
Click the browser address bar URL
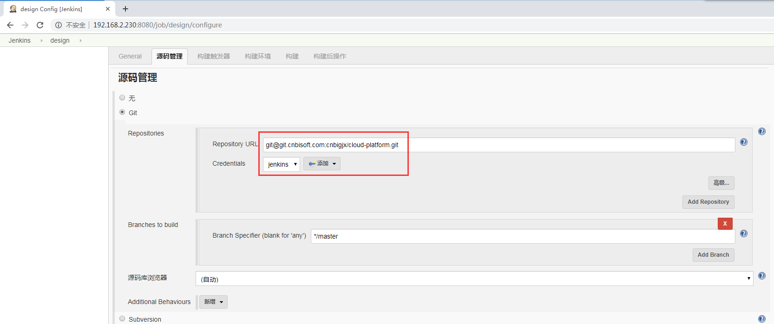(157, 25)
